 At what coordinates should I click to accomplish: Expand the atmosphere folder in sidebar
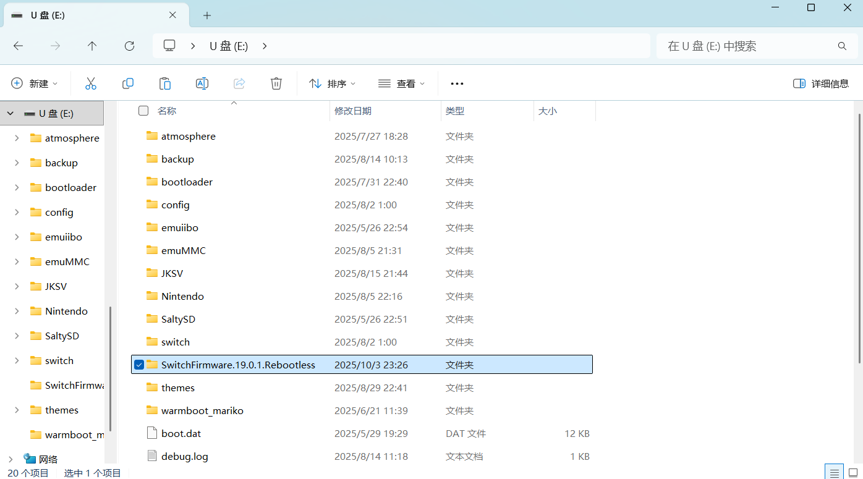click(x=17, y=138)
